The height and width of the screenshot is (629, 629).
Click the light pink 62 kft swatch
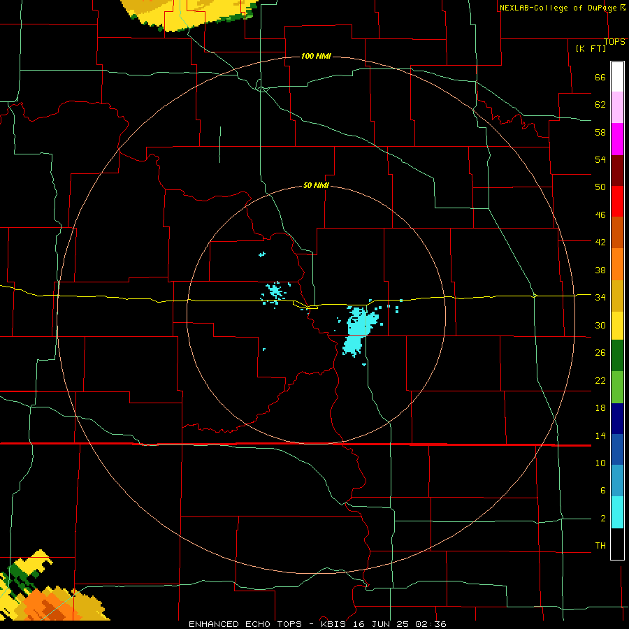click(617, 108)
